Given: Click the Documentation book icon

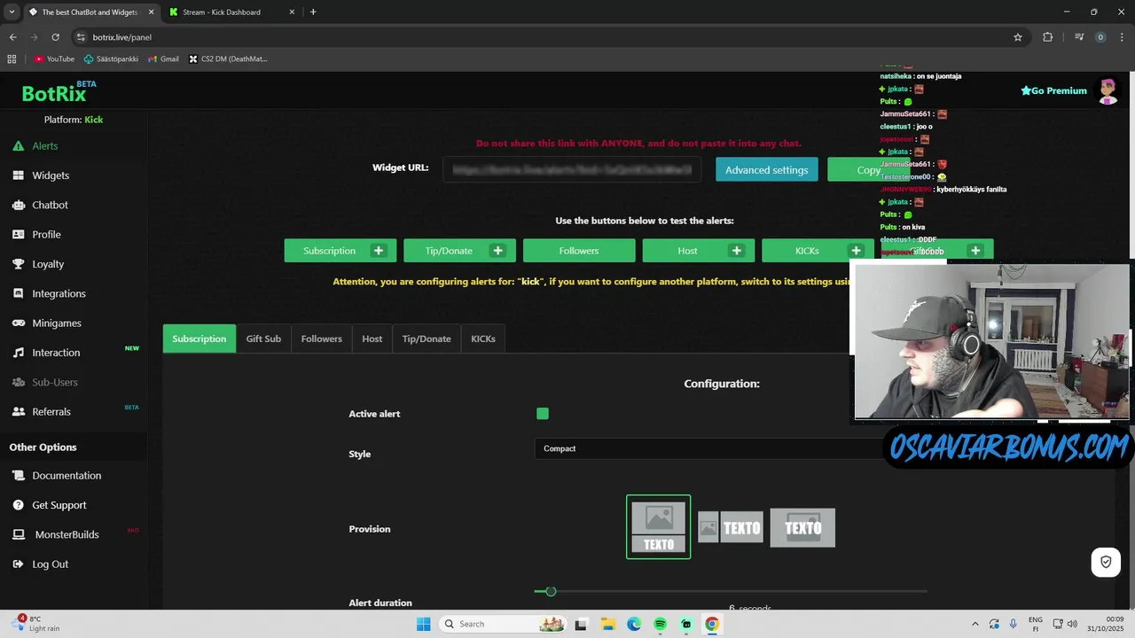Looking at the screenshot, I should click(x=18, y=476).
